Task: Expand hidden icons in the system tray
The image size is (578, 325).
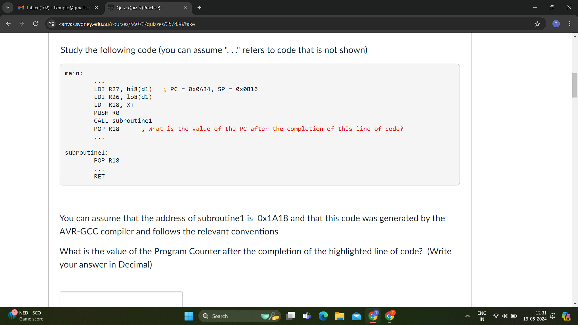Action: click(x=467, y=316)
